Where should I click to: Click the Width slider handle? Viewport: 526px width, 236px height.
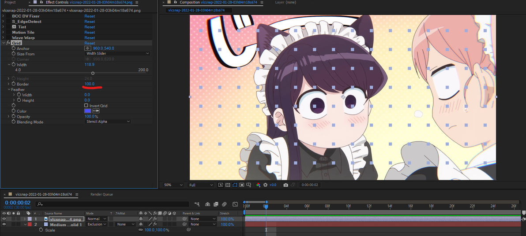tap(93, 74)
